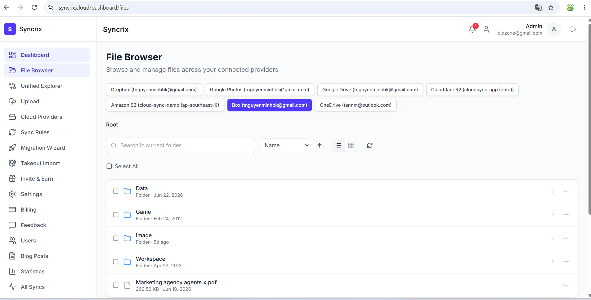Screen dimensions: 591x300
Task: Tick the checkbox for Marketing agency agents.x.pdf
Action: [x=116, y=285]
